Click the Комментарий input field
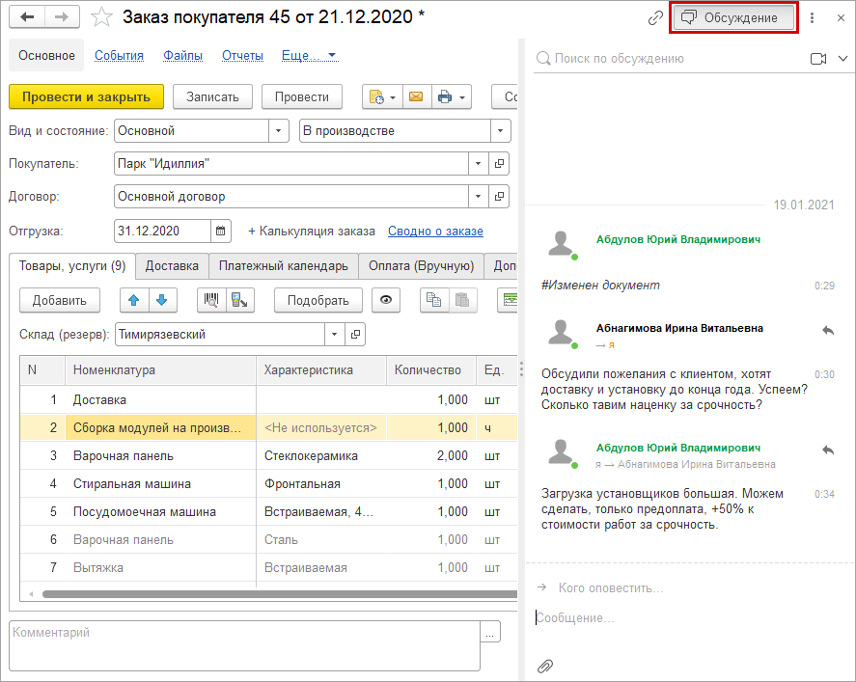This screenshot has height=682, width=856. (x=244, y=646)
